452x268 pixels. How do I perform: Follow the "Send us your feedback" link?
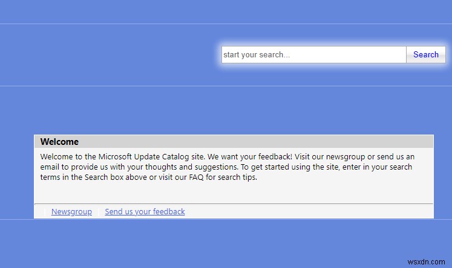coord(145,212)
